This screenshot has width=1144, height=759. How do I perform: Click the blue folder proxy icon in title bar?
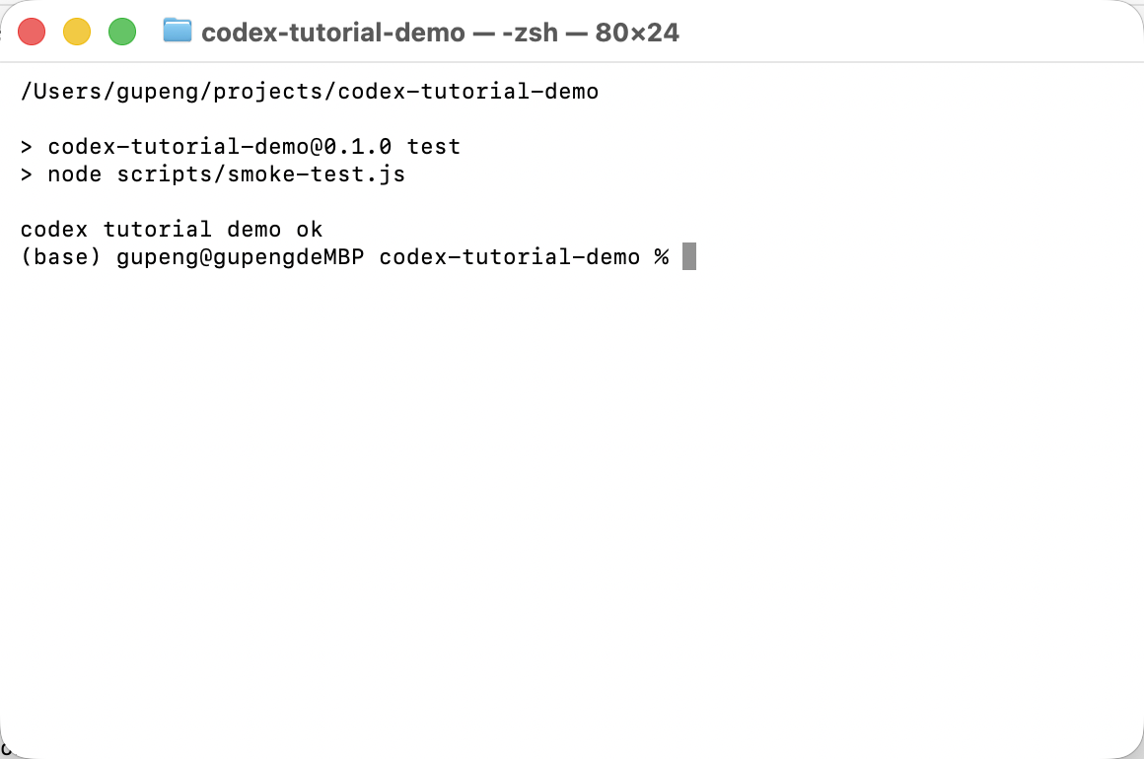point(178,32)
